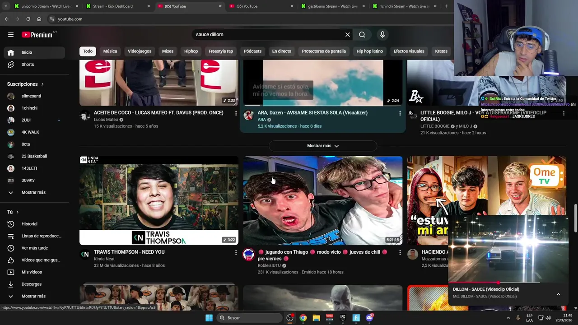Screen dimensions: 578x325
Task: Expand the Mostrar más results button
Action: coord(323,146)
